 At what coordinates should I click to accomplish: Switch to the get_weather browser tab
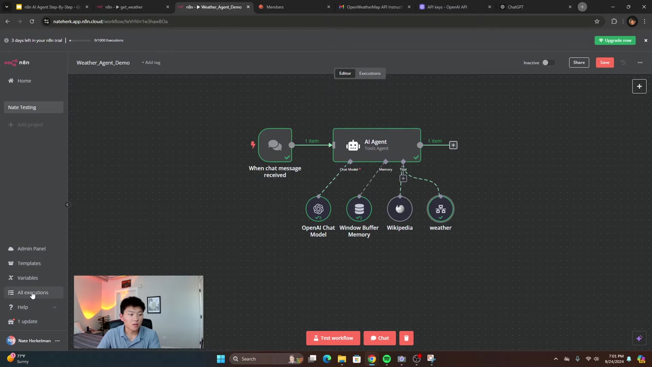point(132,7)
